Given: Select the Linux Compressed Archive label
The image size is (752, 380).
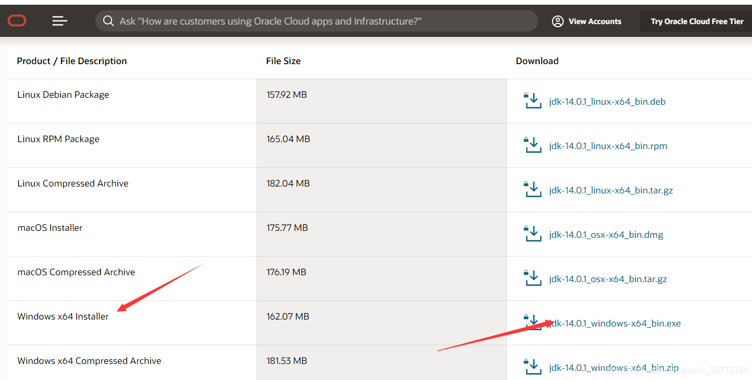Looking at the screenshot, I should 73,183.
